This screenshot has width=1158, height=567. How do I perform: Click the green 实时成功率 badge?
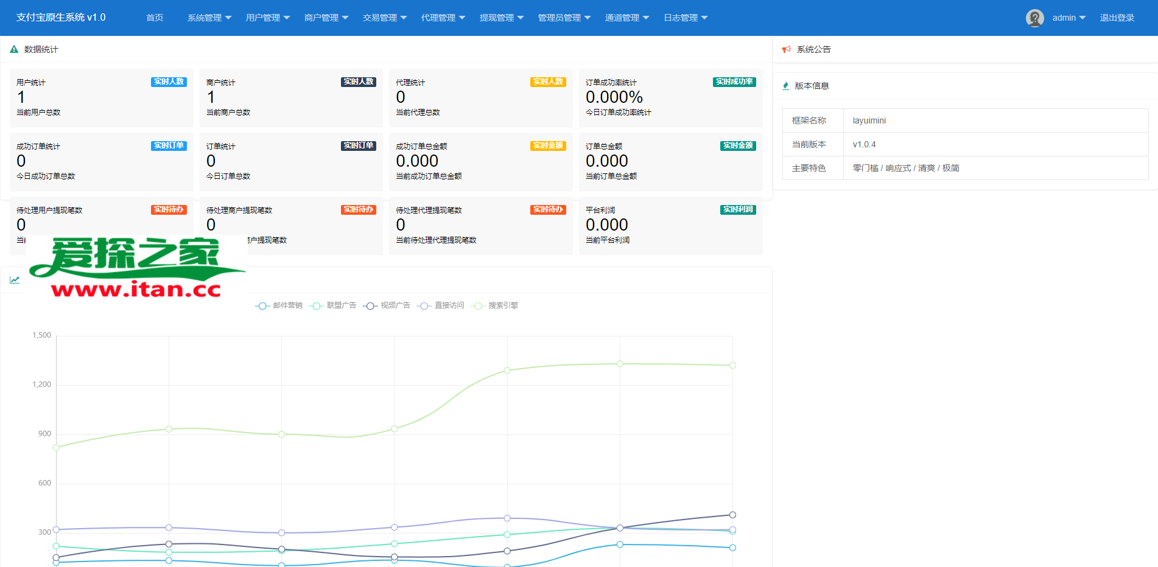point(734,82)
